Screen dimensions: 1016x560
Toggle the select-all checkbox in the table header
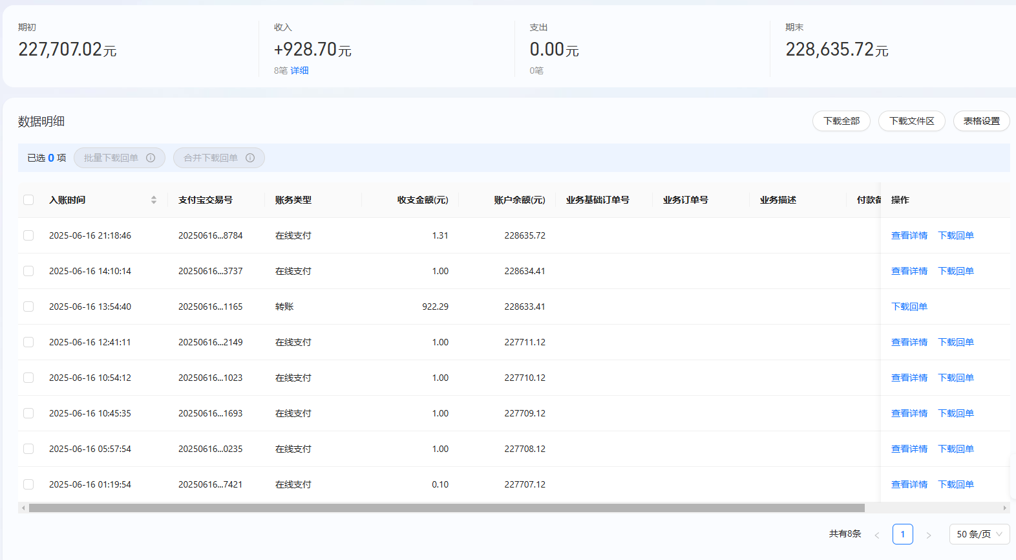[28, 200]
